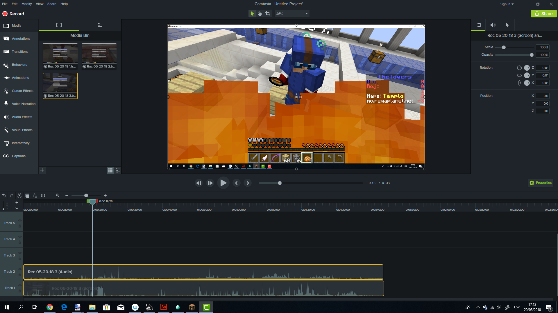The width and height of the screenshot is (558, 313).
Task: Select the Pan hand tool
Action: (260, 14)
